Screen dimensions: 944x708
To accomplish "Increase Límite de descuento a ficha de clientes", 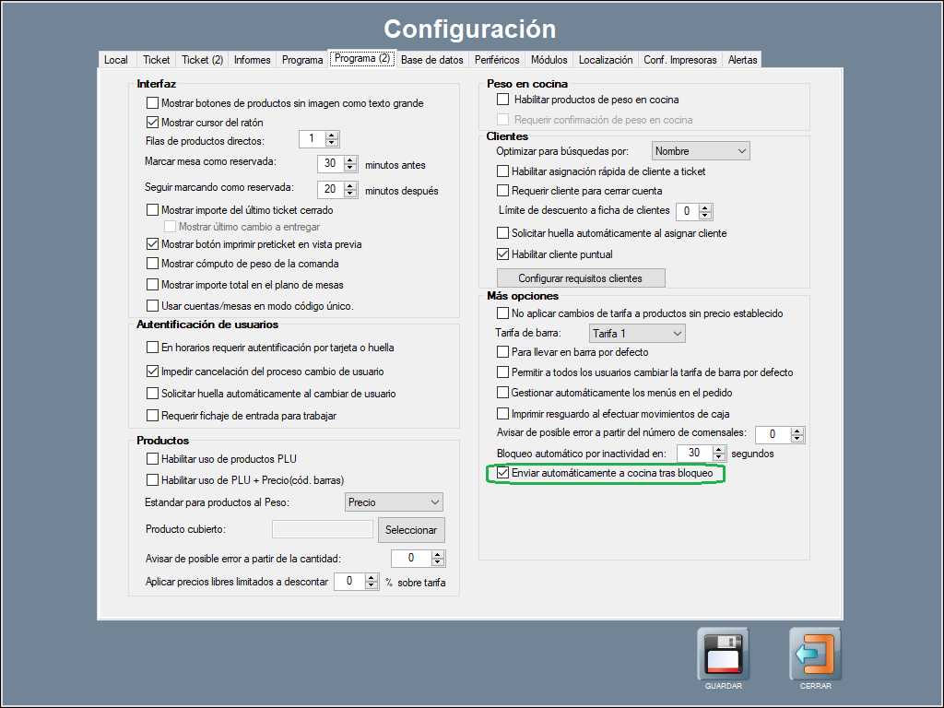I will point(706,207).
